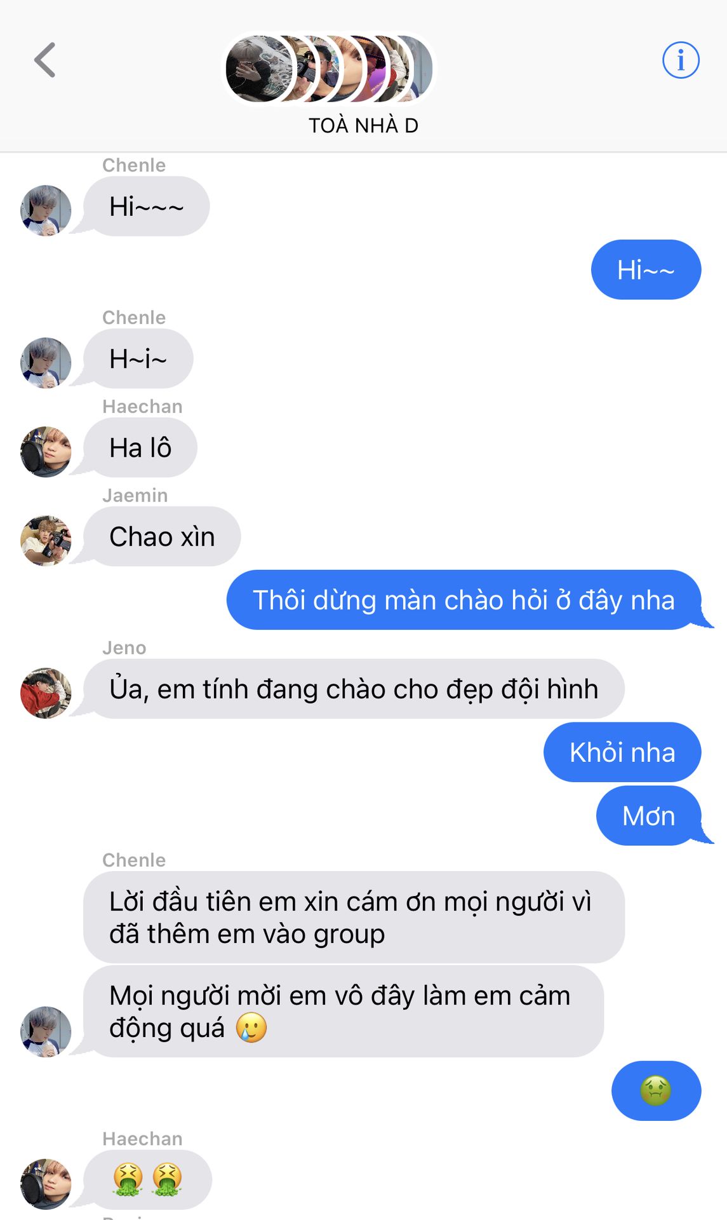Image resolution: width=727 pixels, height=1220 pixels.
Task: Tap the back chevron arrow
Action: pyautogui.click(x=45, y=60)
